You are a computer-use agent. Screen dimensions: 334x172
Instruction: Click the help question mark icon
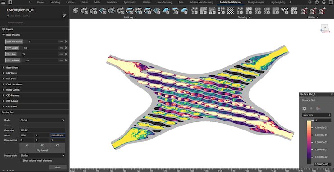click(317, 2)
